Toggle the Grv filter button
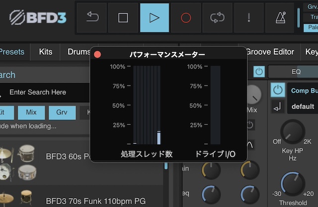This screenshot has width=318, height=207. coord(62,112)
